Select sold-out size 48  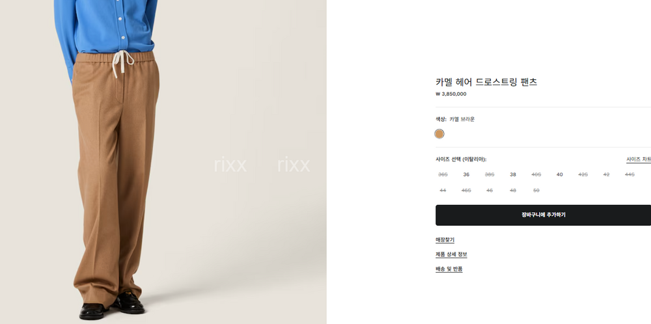point(513,191)
